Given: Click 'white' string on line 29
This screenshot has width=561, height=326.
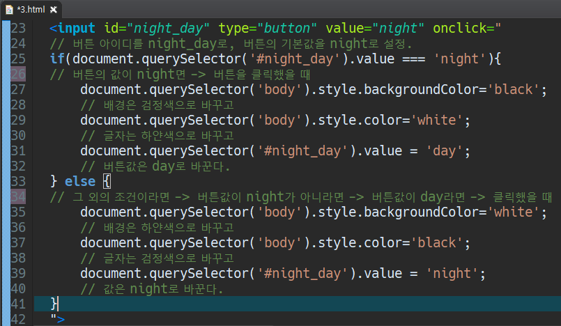Looking at the screenshot, I should point(436,120).
